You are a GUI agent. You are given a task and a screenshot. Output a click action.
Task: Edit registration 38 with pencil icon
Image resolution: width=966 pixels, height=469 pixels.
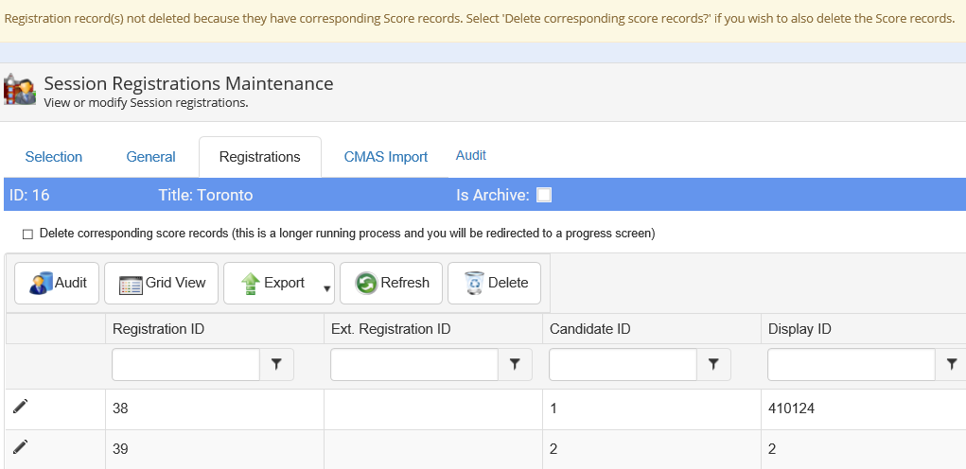coord(21,407)
